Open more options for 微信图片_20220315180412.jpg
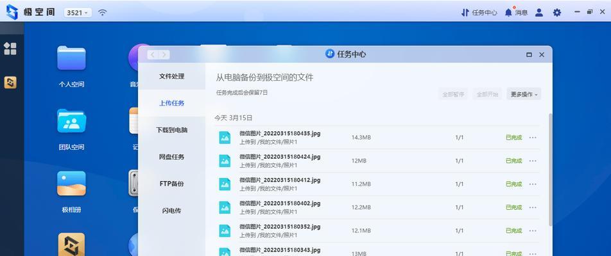Viewport: 611px width, 256px height. pos(533,184)
